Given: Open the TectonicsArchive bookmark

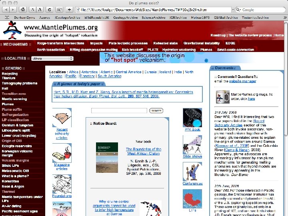Looking at the screenshot, I should coord(255,18).
